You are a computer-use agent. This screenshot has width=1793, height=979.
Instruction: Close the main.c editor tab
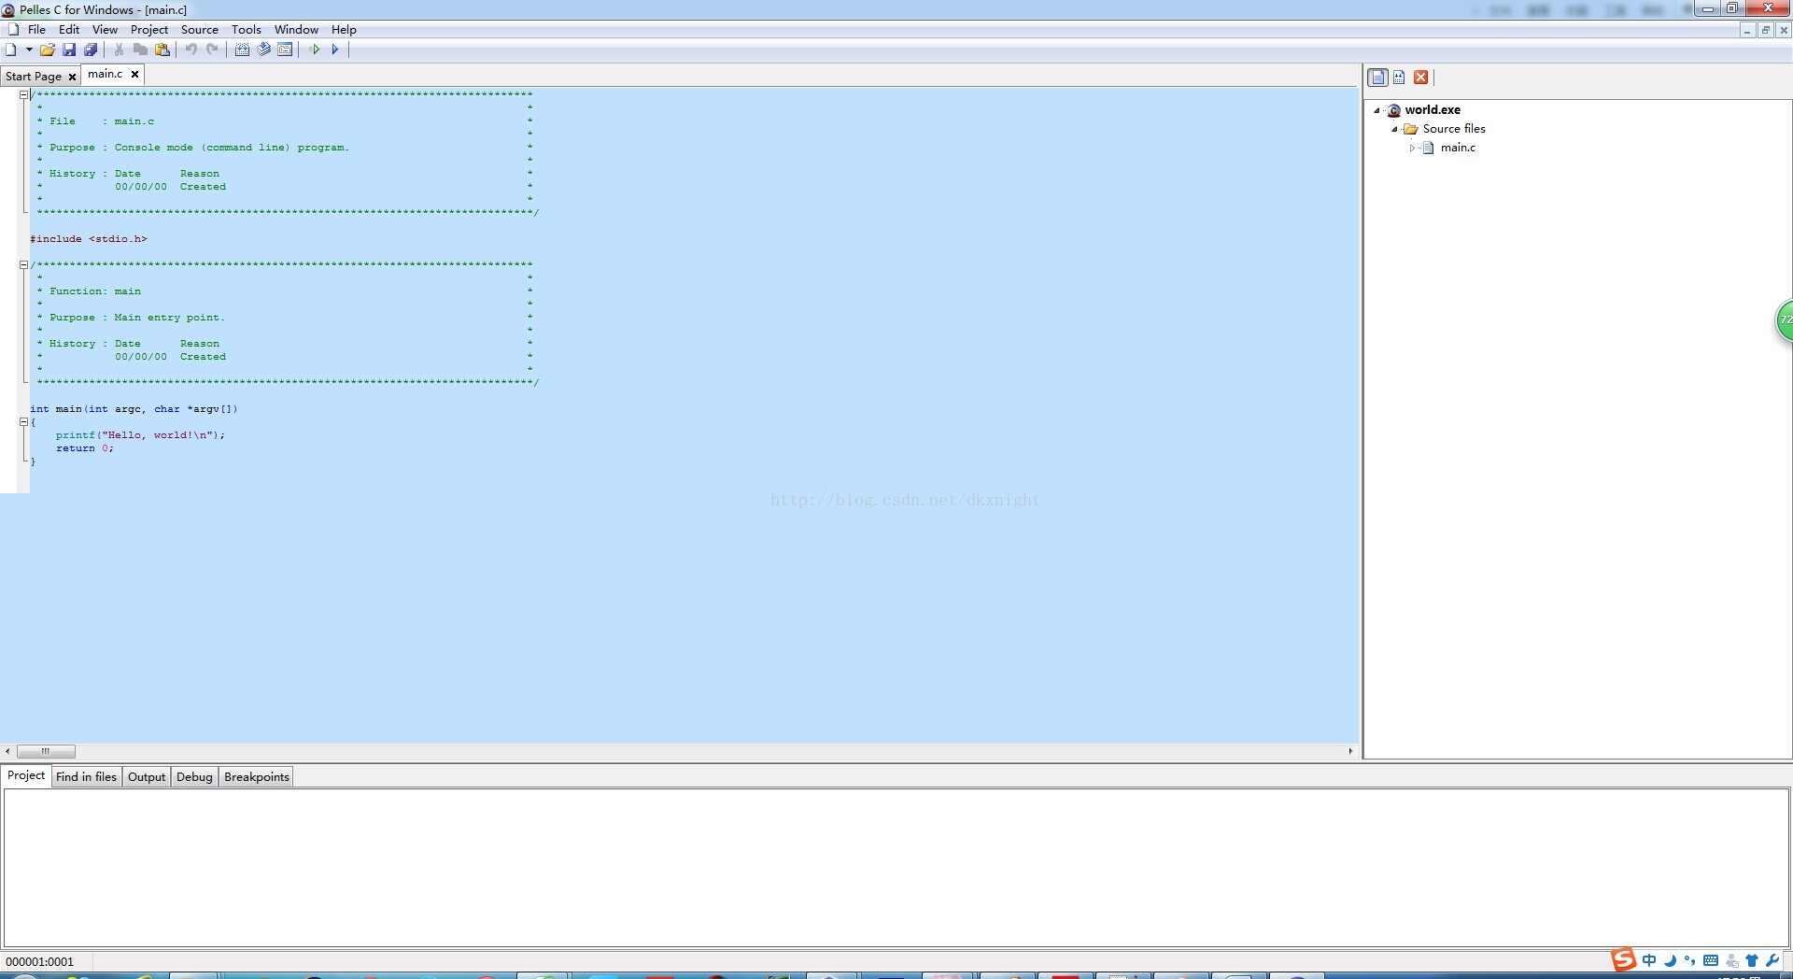coord(134,75)
